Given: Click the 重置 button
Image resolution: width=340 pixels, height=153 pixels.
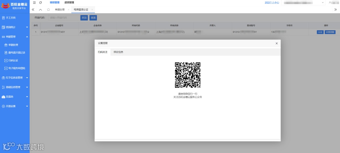Looking at the screenshot, I should pyautogui.click(x=93, y=18).
